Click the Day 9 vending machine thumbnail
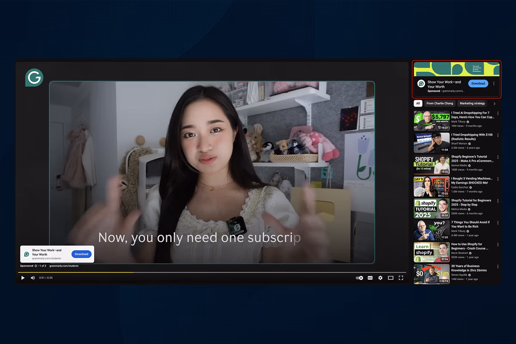The width and height of the screenshot is (516, 344). click(431, 187)
